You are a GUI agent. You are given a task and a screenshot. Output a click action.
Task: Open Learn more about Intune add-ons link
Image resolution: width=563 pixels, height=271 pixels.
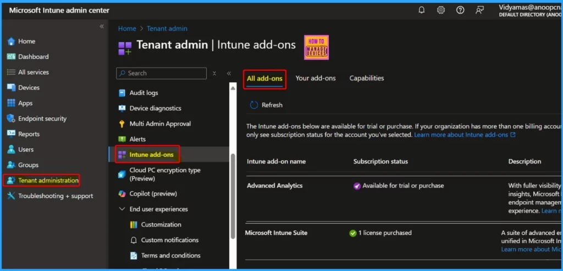tap(465, 135)
